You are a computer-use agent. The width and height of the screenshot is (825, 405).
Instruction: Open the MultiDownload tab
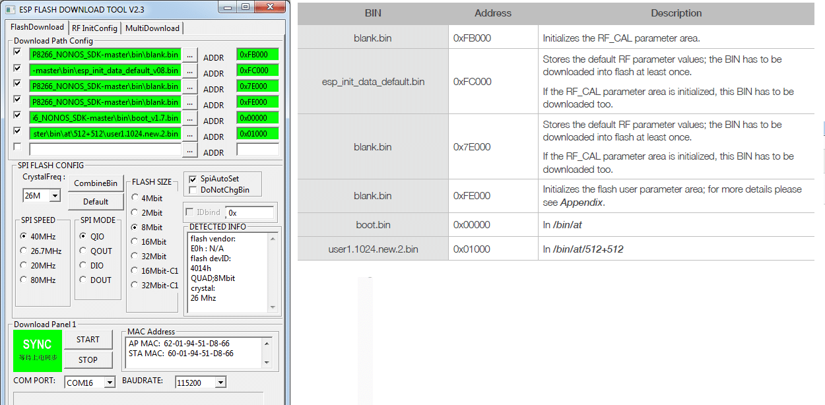tap(152, 28)
